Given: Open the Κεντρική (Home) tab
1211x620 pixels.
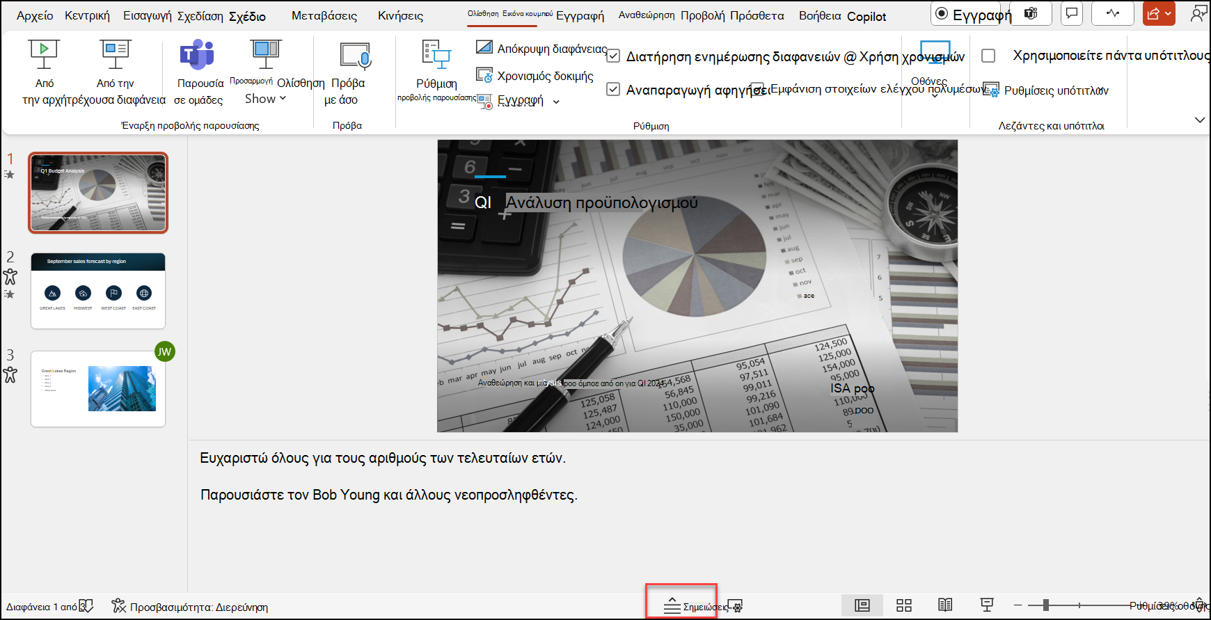Looking at the screenshot, I should pos(87,15).
